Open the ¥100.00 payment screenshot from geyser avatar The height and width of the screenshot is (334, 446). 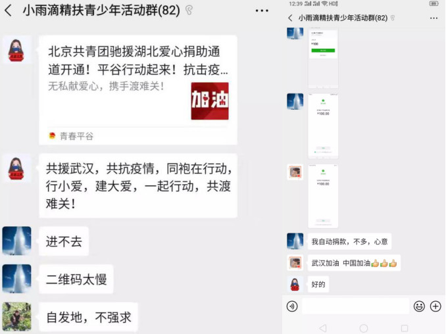click(x=323, y=126)
